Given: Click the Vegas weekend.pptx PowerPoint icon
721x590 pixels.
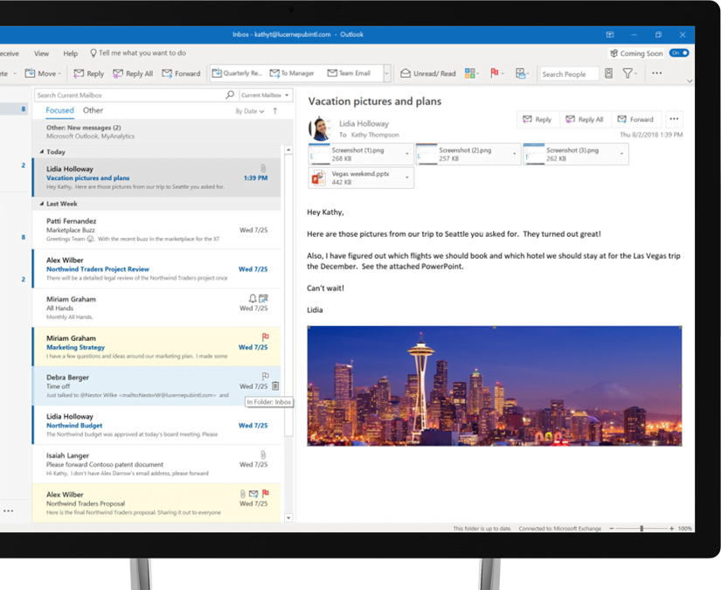Looking at the screenshot, I should click(x=318, y=177).
